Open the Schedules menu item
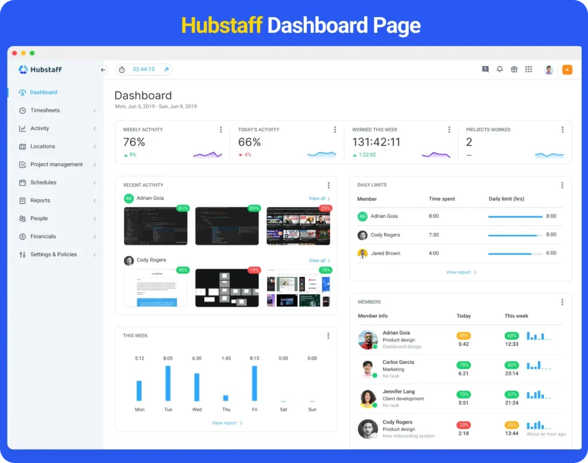This screenshot has height=463, width=588. pyautogui.click(x=43, y=182)
